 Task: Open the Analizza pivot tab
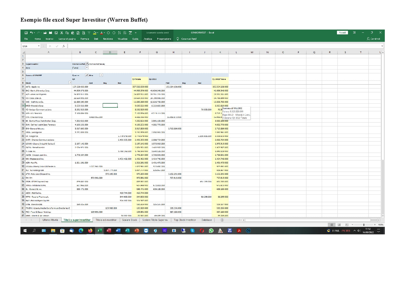click(x=148, y=39)
